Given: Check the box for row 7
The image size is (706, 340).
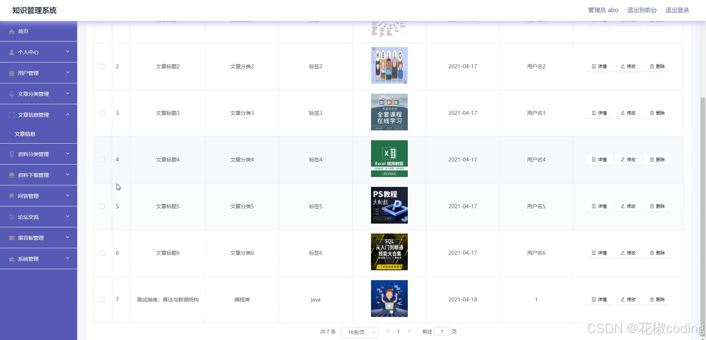Looking at the screenshot, I should (x=102, y=300).
